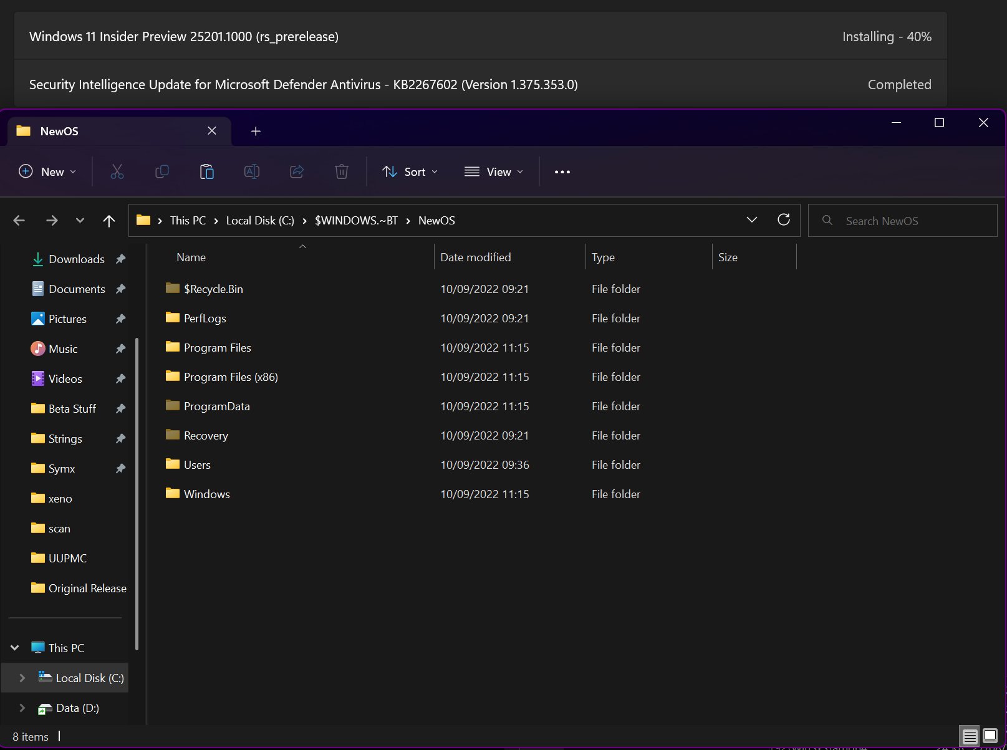Switch to large thumbnails view icon in status bar
Image resolution: width=1007 pixels, height=750 pixels.
(x=990, y=736)
